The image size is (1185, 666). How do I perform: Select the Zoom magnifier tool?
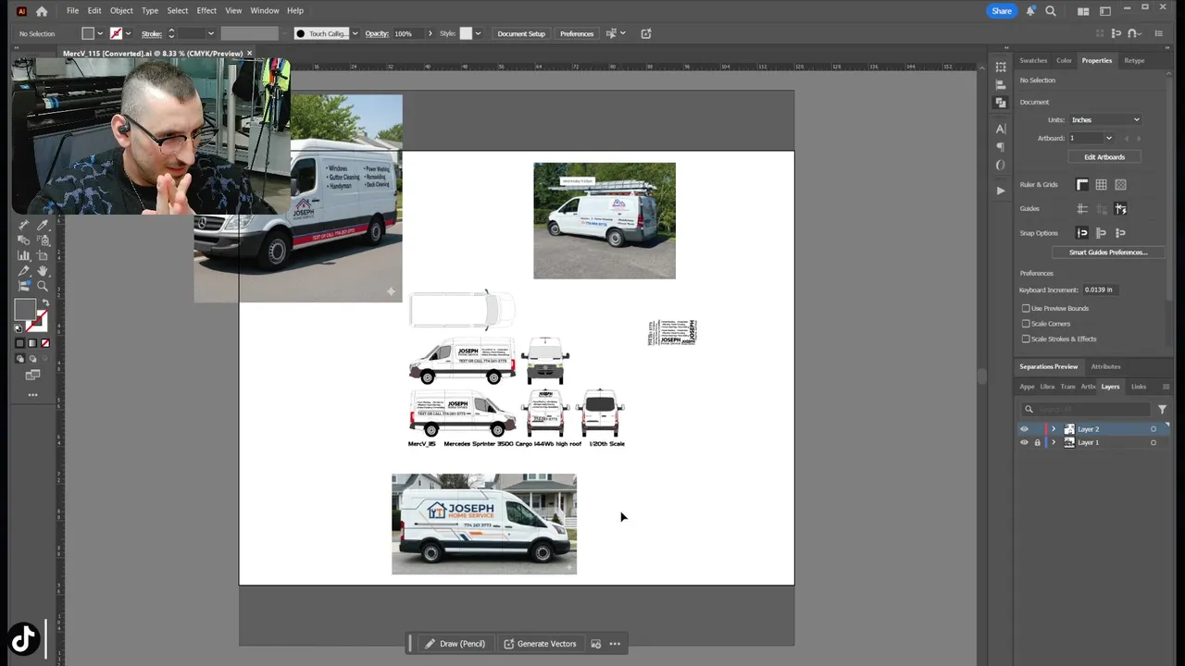(43, 286)
